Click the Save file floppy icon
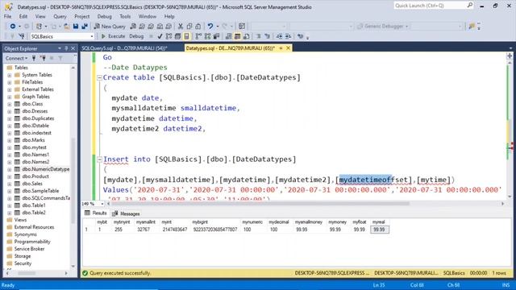Viewport: 516px width, 290px height. coord(76,27)
